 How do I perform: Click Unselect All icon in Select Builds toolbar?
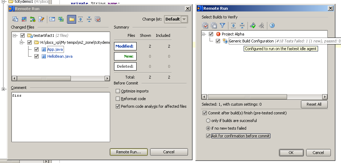click(x=214, y=26)
